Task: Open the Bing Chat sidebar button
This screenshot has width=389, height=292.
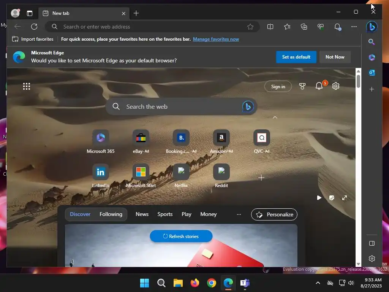Action: pos(372,27)
